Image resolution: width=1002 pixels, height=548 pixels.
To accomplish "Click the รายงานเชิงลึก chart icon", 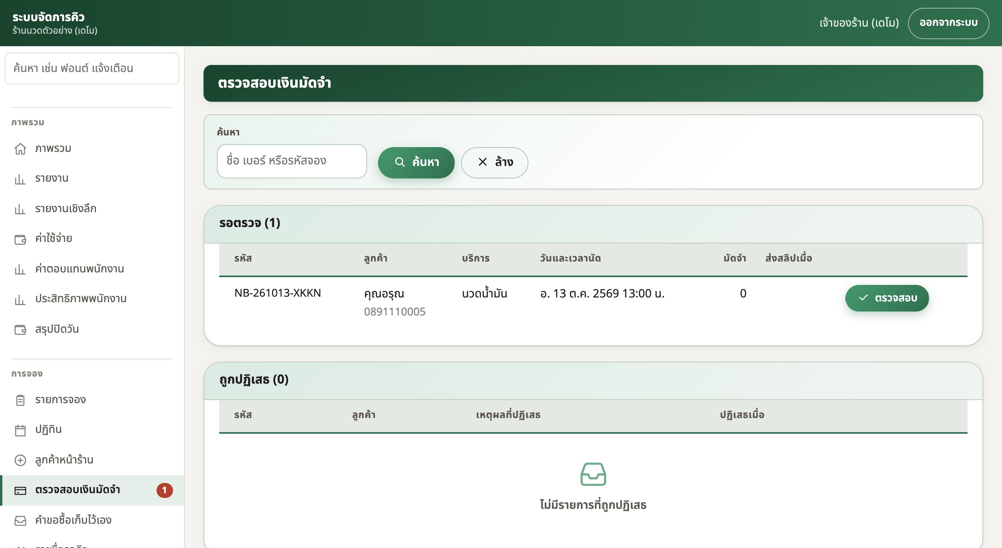I will point(20,209).
